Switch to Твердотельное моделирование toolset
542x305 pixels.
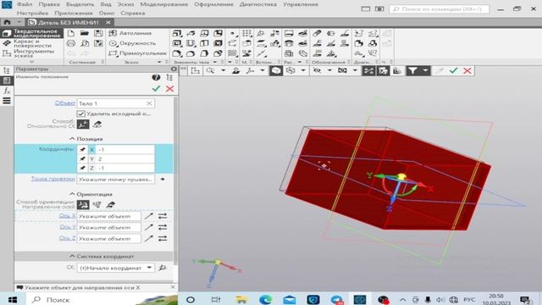point(32,33)
